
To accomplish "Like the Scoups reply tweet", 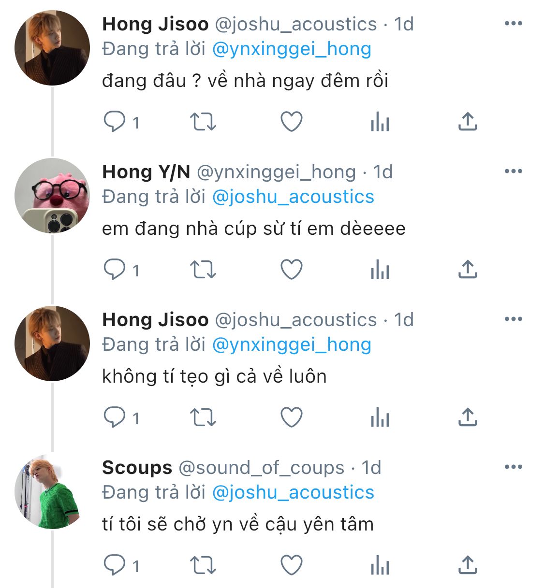I will click(292, 565).
